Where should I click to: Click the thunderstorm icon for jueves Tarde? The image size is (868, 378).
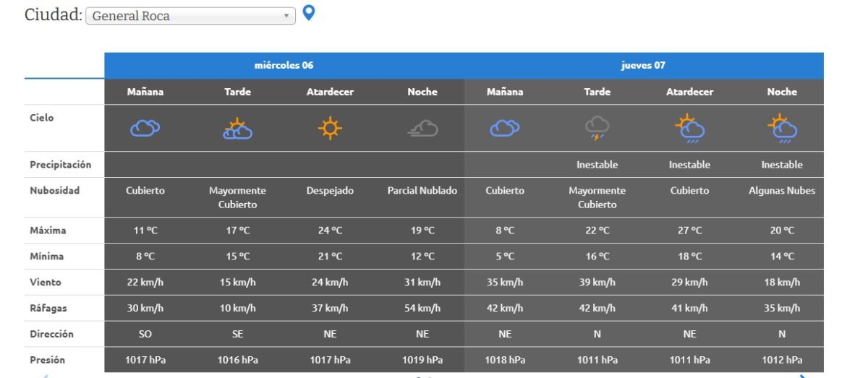(x=597, y=129)
